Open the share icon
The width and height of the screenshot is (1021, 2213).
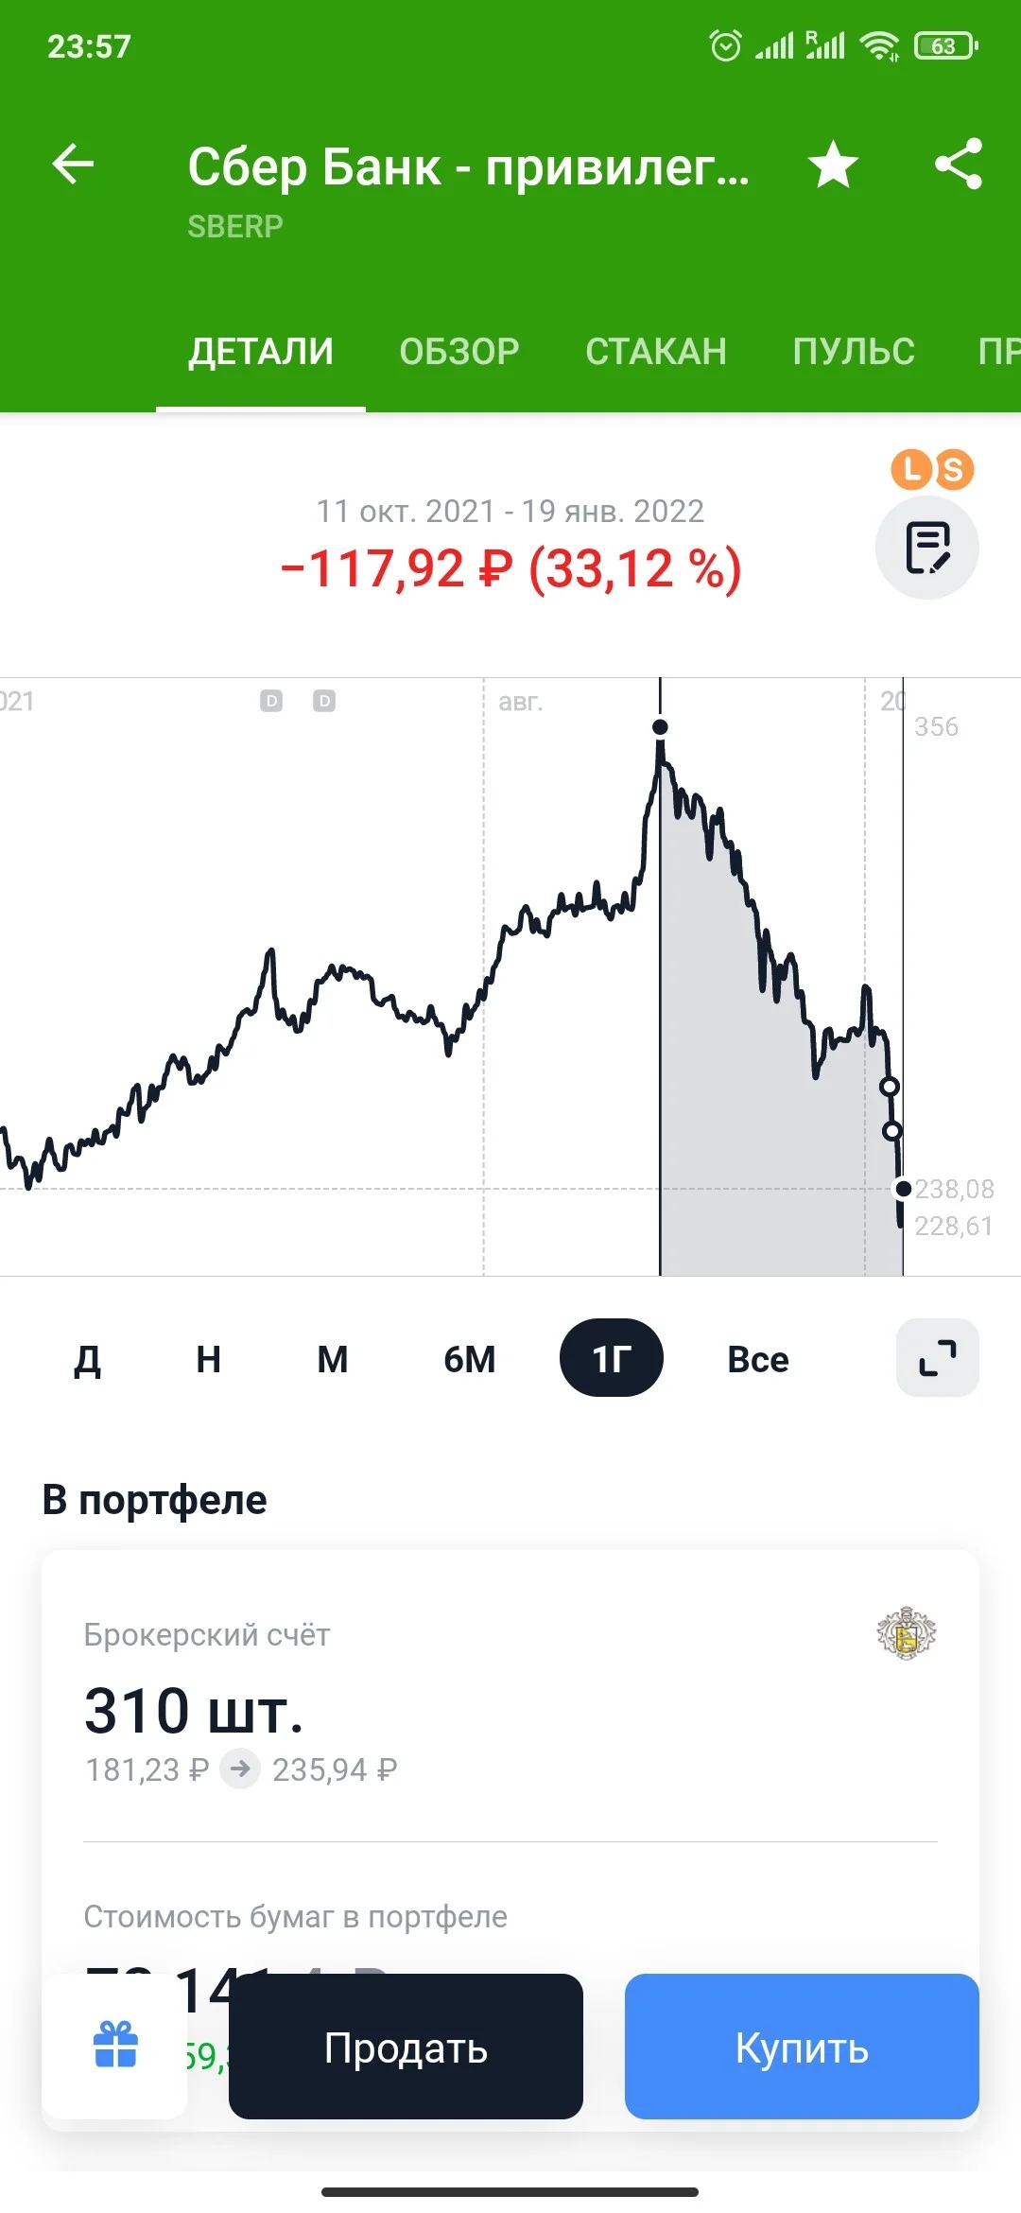pos(959,164)
